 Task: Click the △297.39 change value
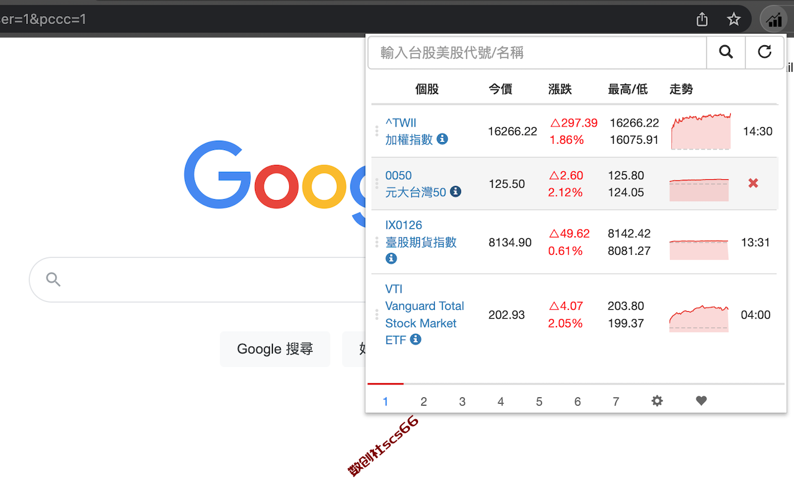pos(574,123)
